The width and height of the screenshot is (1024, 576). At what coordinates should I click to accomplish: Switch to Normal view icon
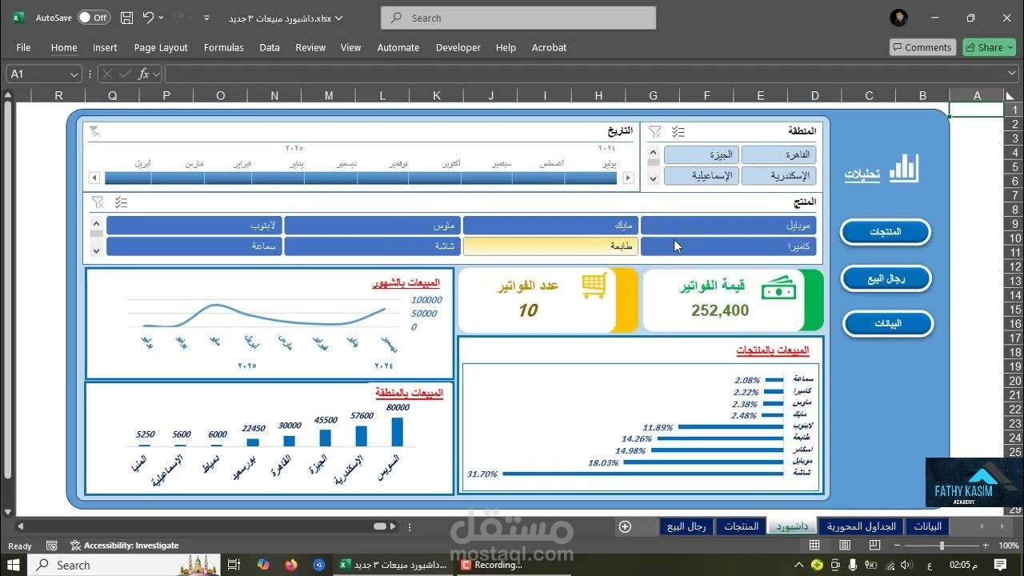click(x=814, y=546)
